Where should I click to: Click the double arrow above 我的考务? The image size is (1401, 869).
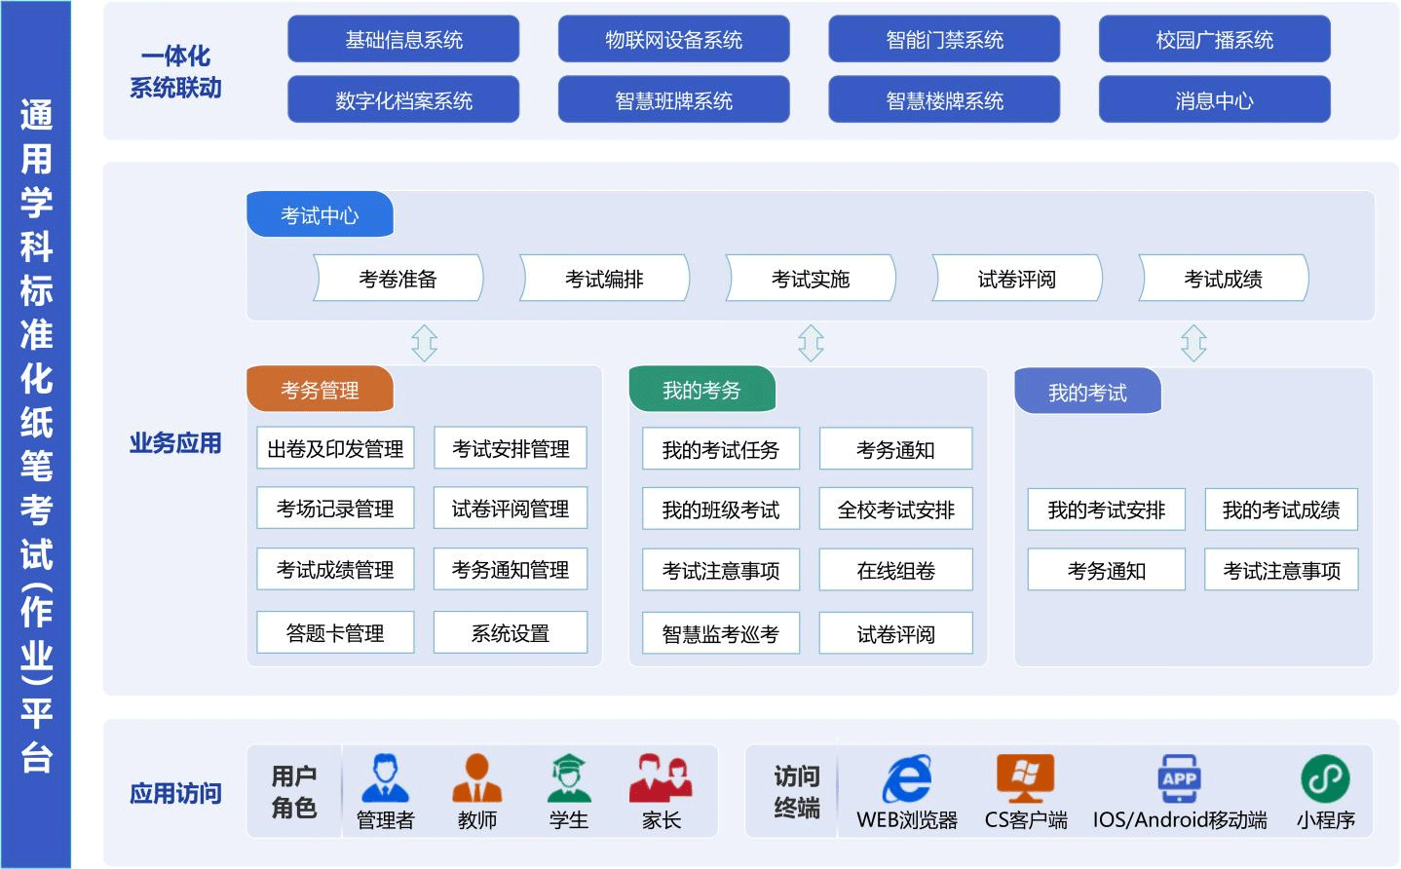(811, 343)
